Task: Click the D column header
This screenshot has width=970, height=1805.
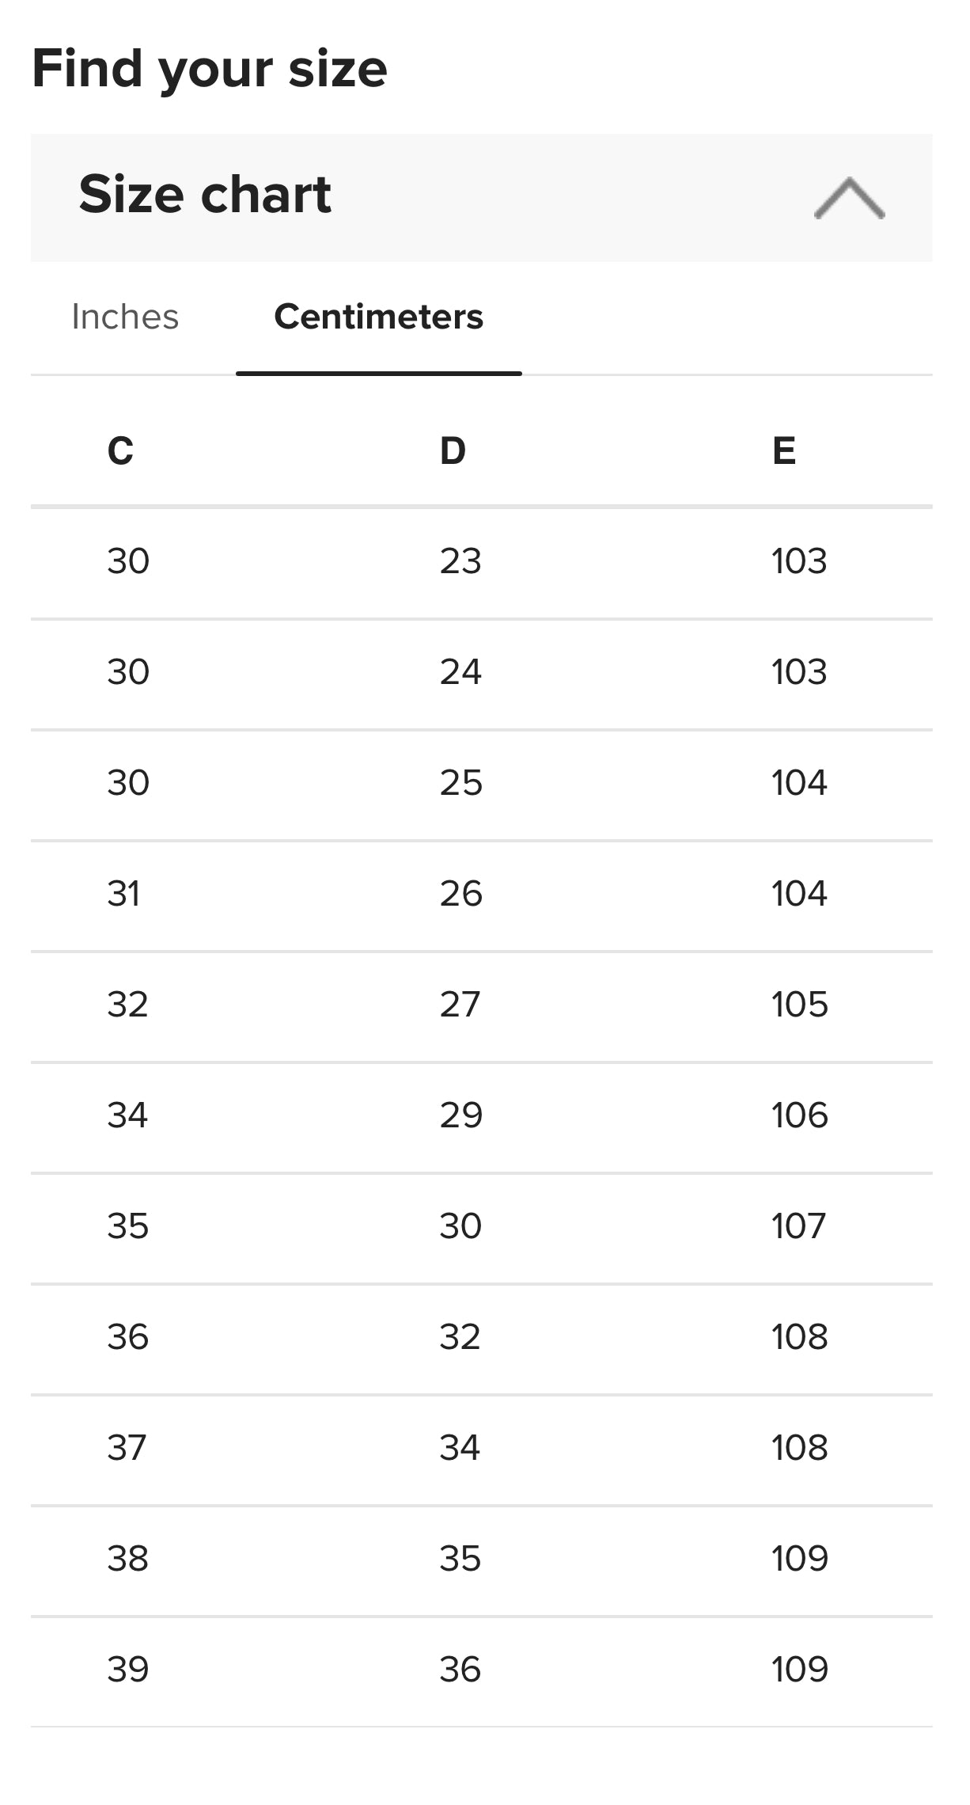Action: point(453,451)
